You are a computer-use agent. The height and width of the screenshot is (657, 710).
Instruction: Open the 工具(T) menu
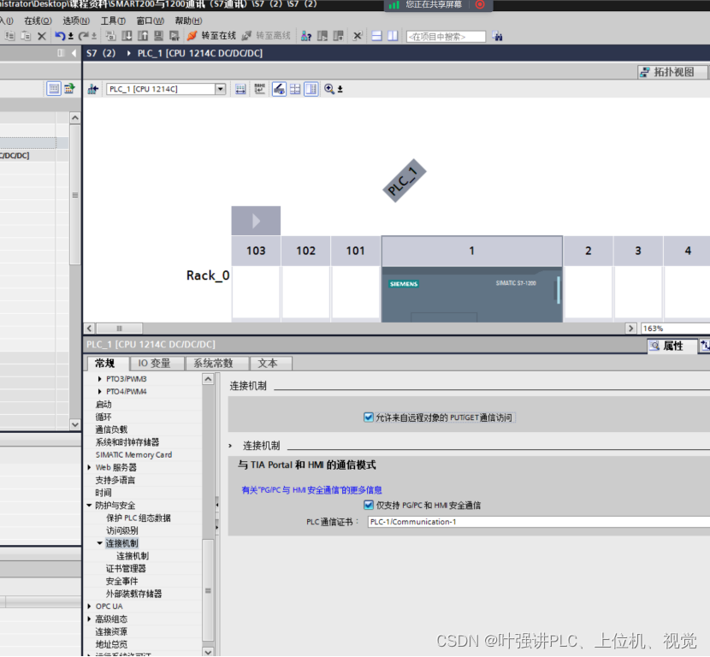coord(113,21)
